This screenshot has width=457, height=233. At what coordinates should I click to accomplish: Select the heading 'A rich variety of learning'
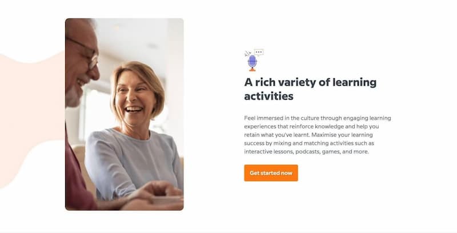(310, 82)
